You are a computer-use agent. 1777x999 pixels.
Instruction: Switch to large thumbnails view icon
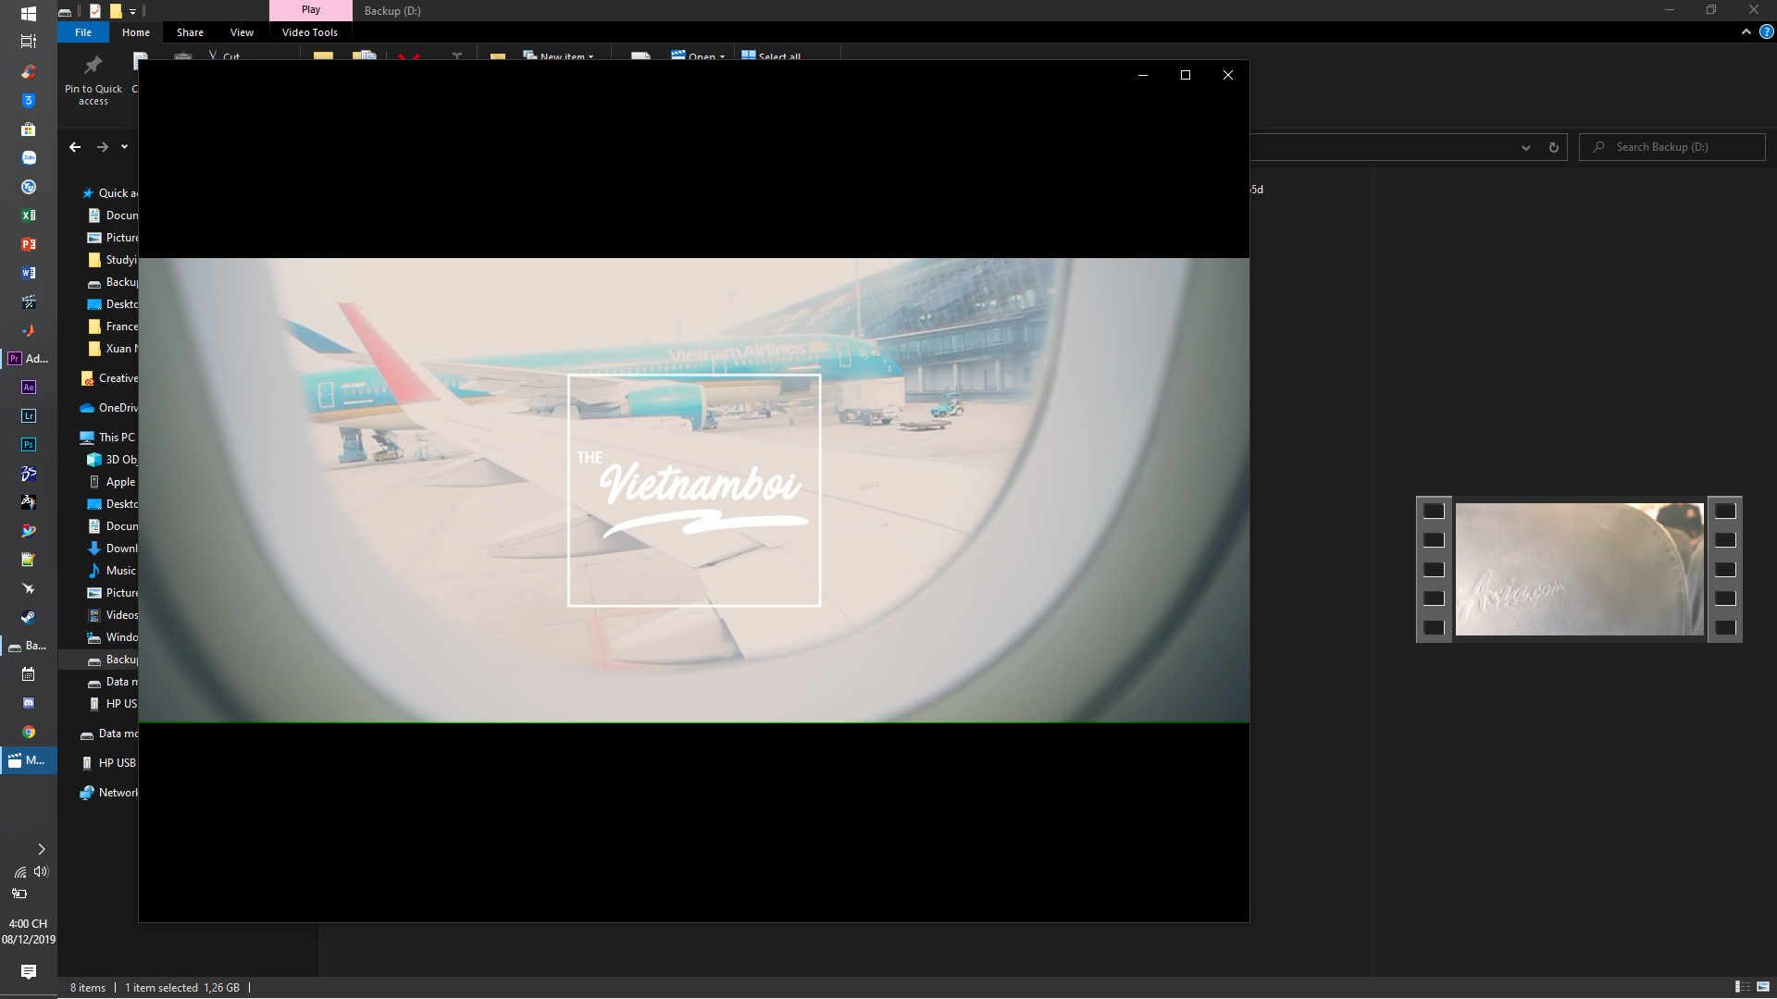1763,987
